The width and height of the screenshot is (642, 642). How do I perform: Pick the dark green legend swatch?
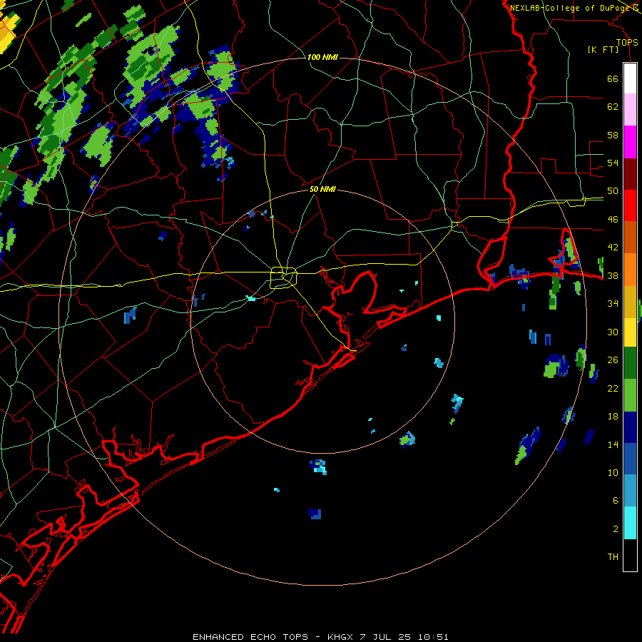click(630, 363)
